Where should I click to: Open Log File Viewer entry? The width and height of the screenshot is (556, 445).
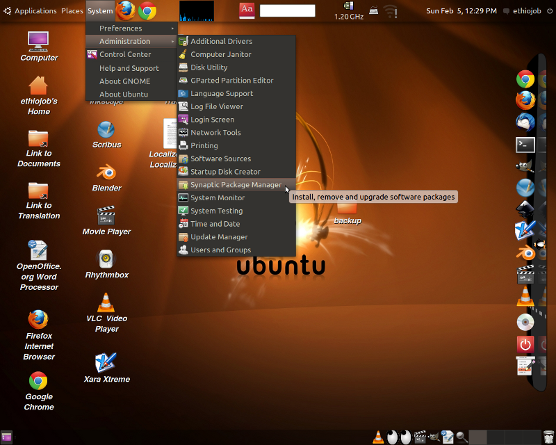point(236,106)
